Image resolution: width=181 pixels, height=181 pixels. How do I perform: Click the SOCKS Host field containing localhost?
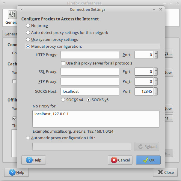[90, 92]
